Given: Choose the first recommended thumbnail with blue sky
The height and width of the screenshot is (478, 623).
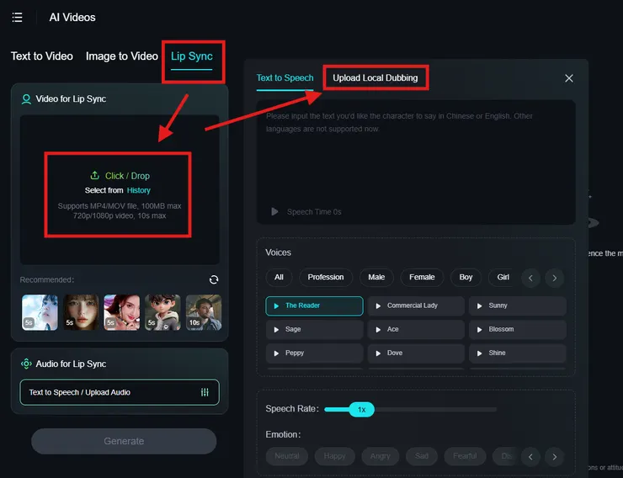Looking at the screenshot, I should click(x=40, y=312).
